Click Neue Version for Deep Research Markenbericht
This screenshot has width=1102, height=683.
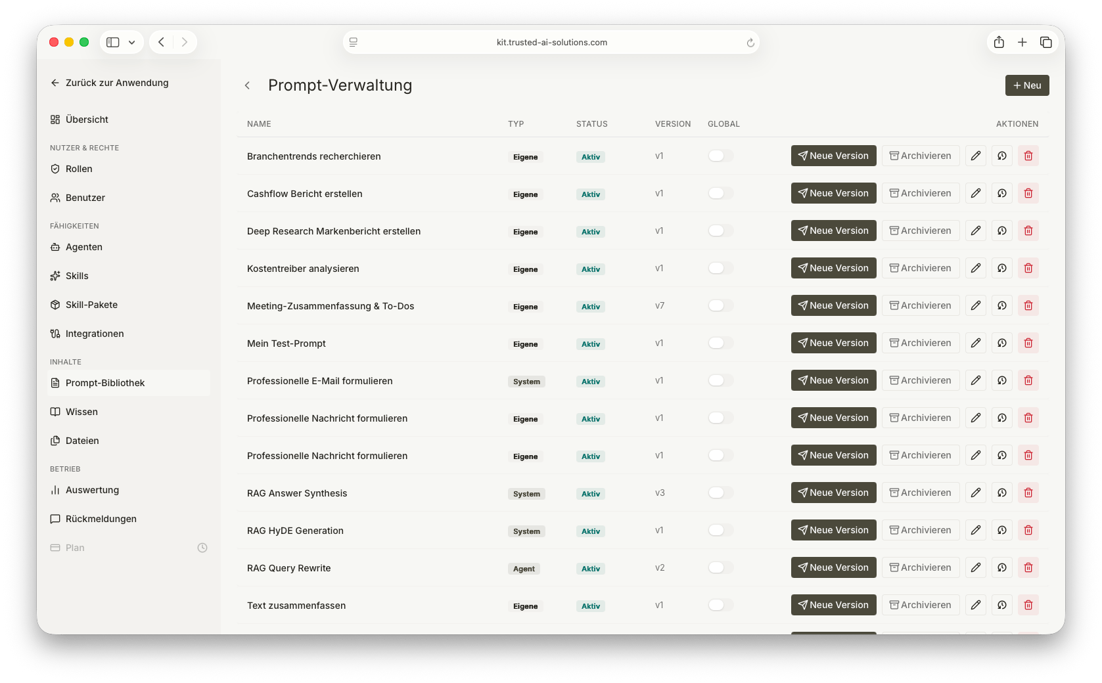coord(834,231)
